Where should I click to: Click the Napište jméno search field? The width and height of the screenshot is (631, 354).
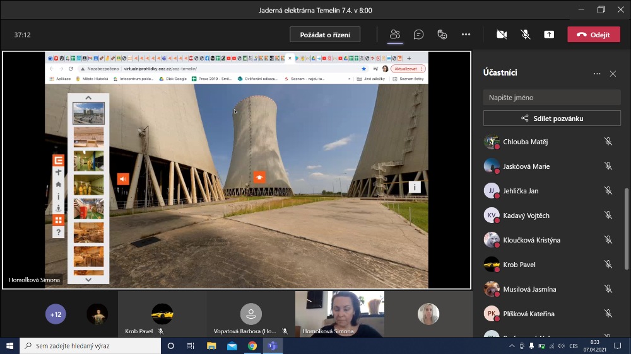552,98
